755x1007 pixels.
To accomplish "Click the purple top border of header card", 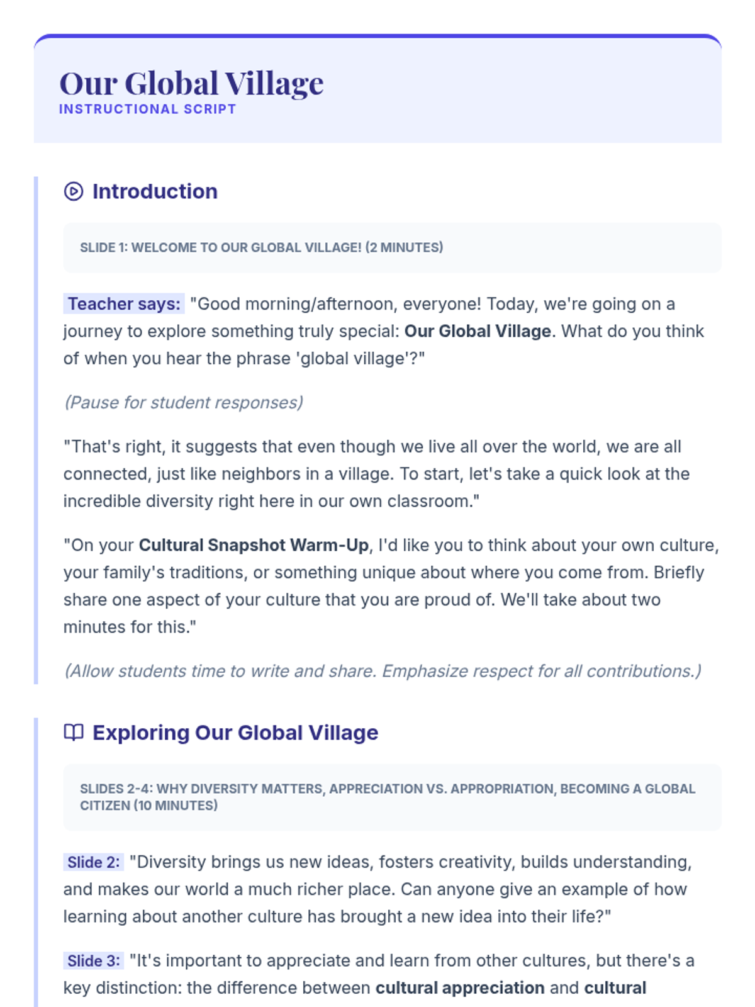I will coord(377,37).
